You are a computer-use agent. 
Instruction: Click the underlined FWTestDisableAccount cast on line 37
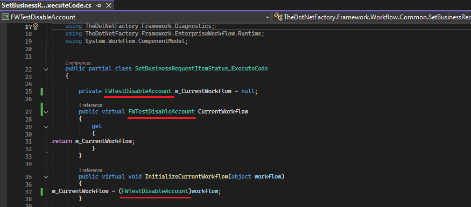[155, 191]
